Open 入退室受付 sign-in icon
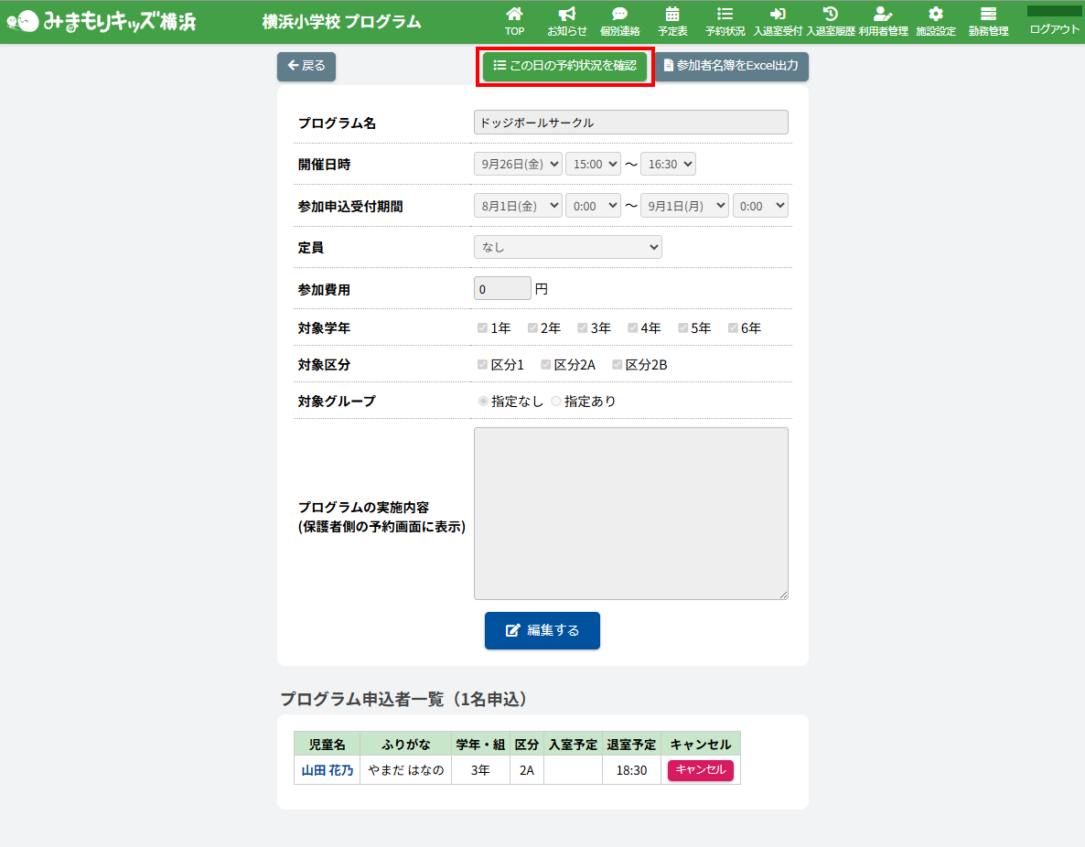The width and height of the screenshot is (1085, 847). (x=778, y=14)
